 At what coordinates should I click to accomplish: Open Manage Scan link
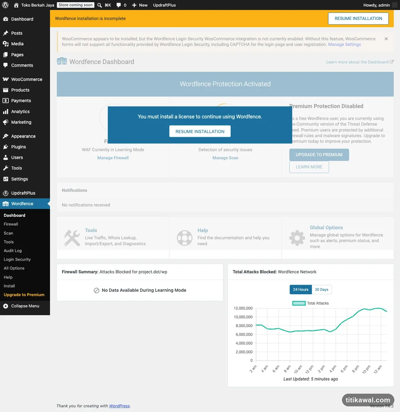pyautogui.click(x=225, y=158)
